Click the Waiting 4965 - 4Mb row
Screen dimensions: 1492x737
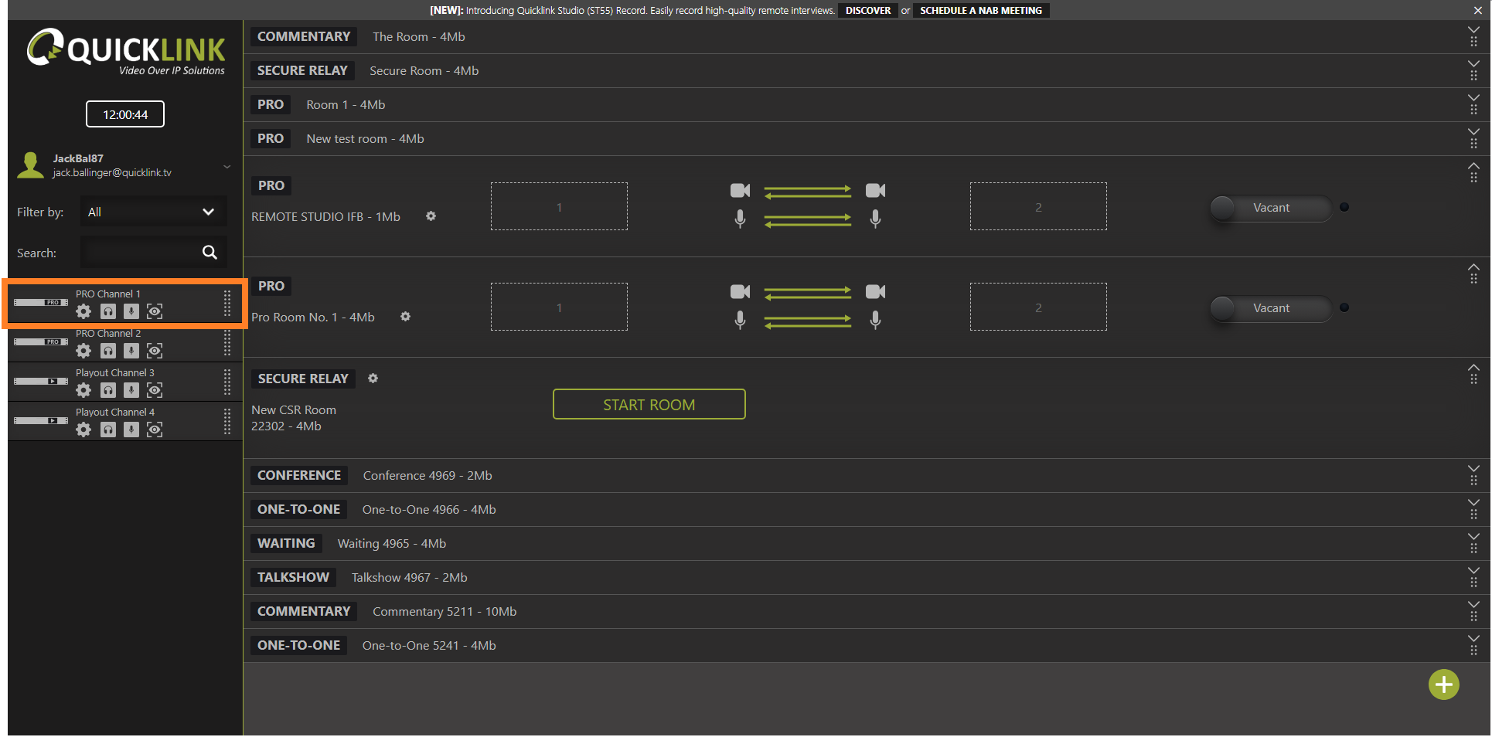[867, 544]
